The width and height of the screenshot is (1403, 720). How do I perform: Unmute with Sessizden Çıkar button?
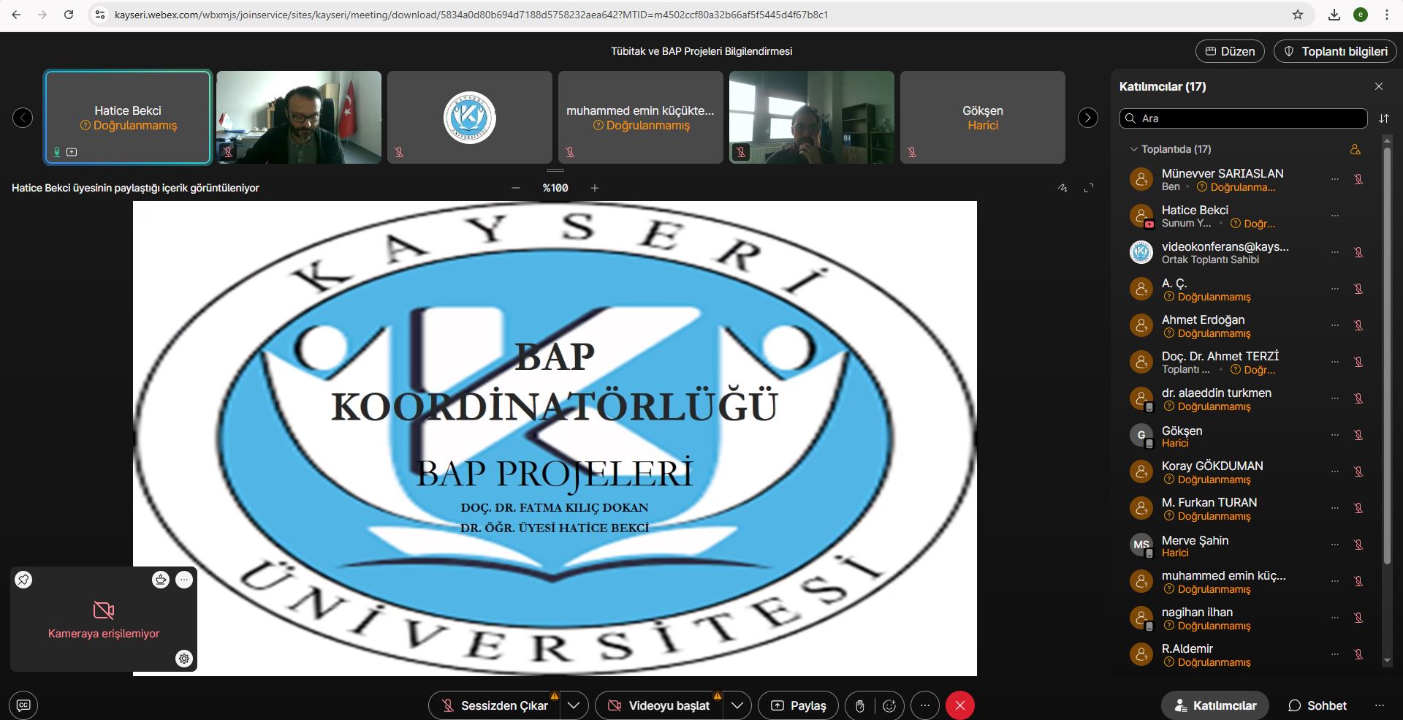point(495,705)
